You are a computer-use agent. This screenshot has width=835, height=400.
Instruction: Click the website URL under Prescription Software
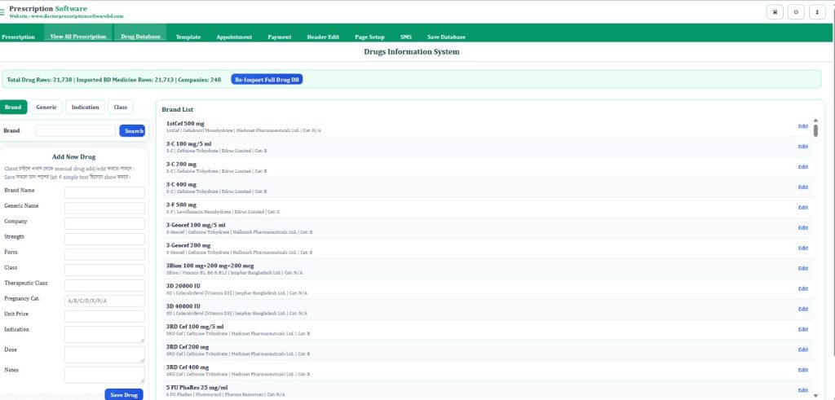pyautogui.click(x=66, y=16)
